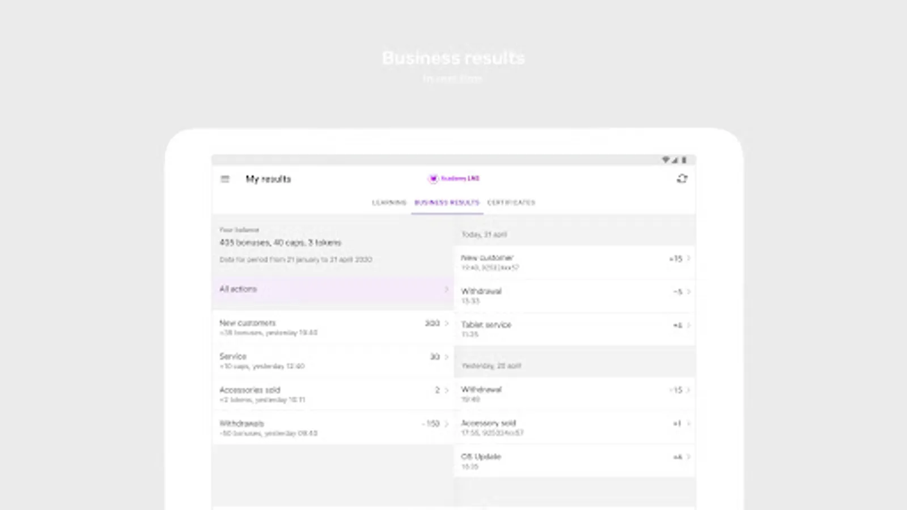907x510 pixels.
Task: Switch to the Learning tab
Action: pos(389,202)
